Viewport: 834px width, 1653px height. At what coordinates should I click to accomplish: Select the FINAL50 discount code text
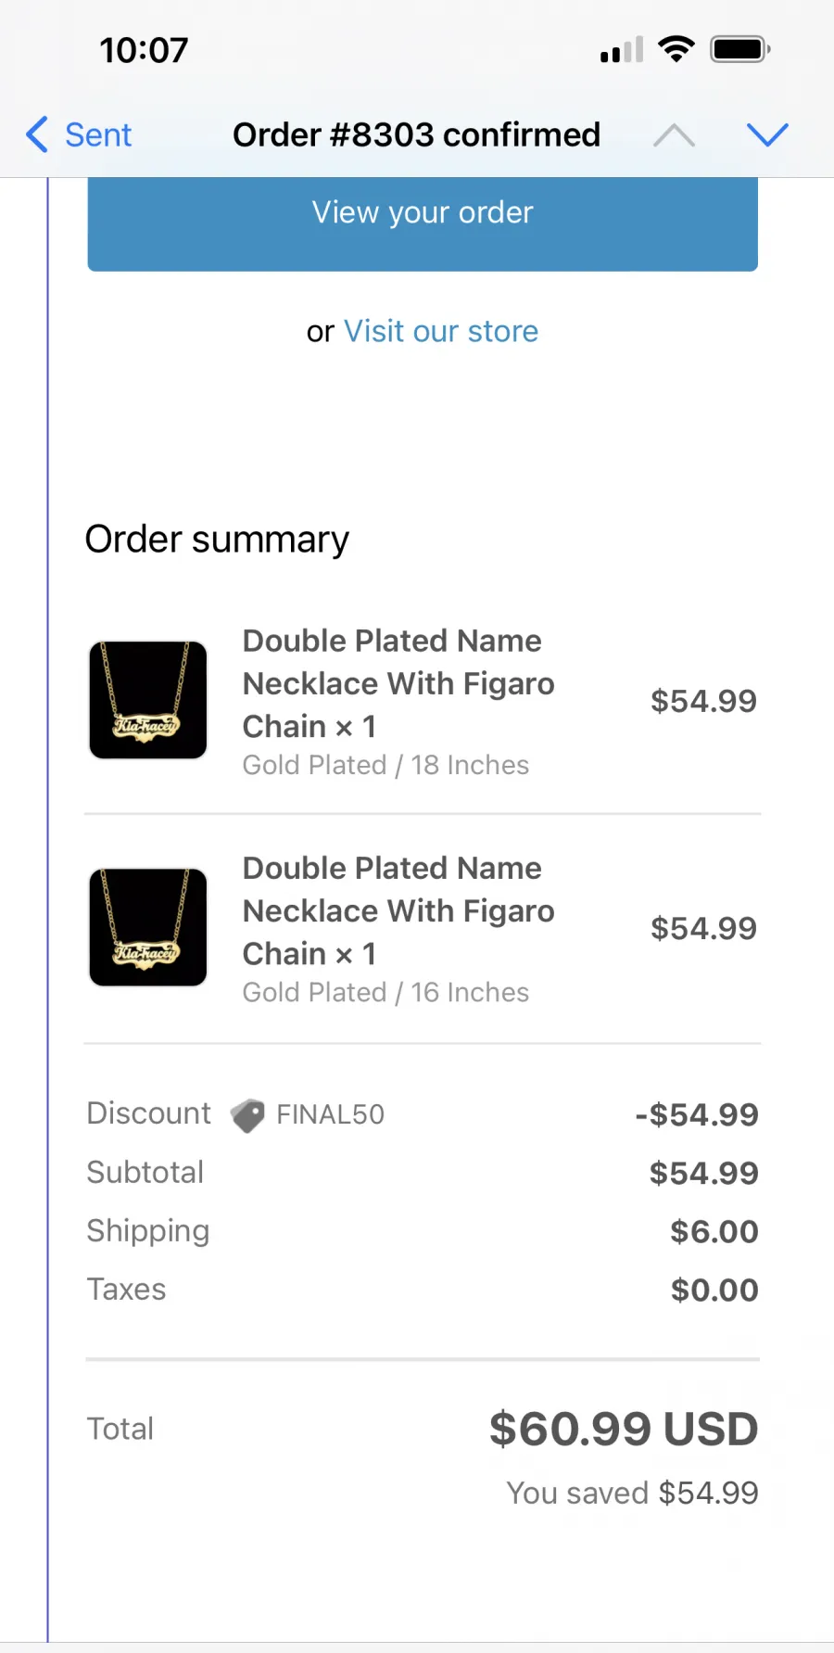tap(331, 1114)
